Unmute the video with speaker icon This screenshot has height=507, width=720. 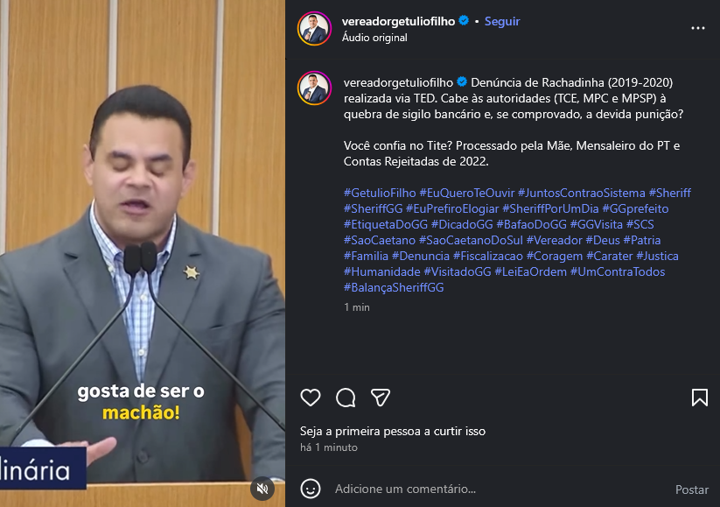tap(262, 489)
